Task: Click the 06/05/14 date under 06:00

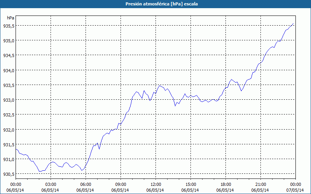Action: (x=85, y=190)
